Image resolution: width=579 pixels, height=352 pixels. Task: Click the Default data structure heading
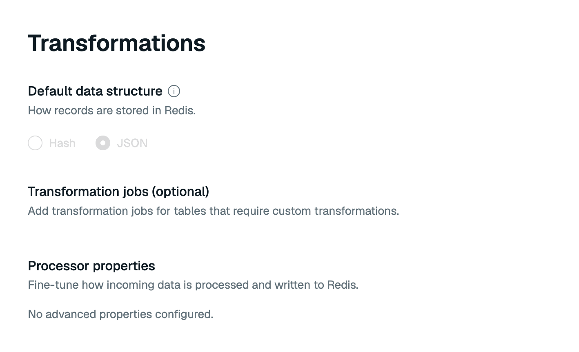(95, 91)
